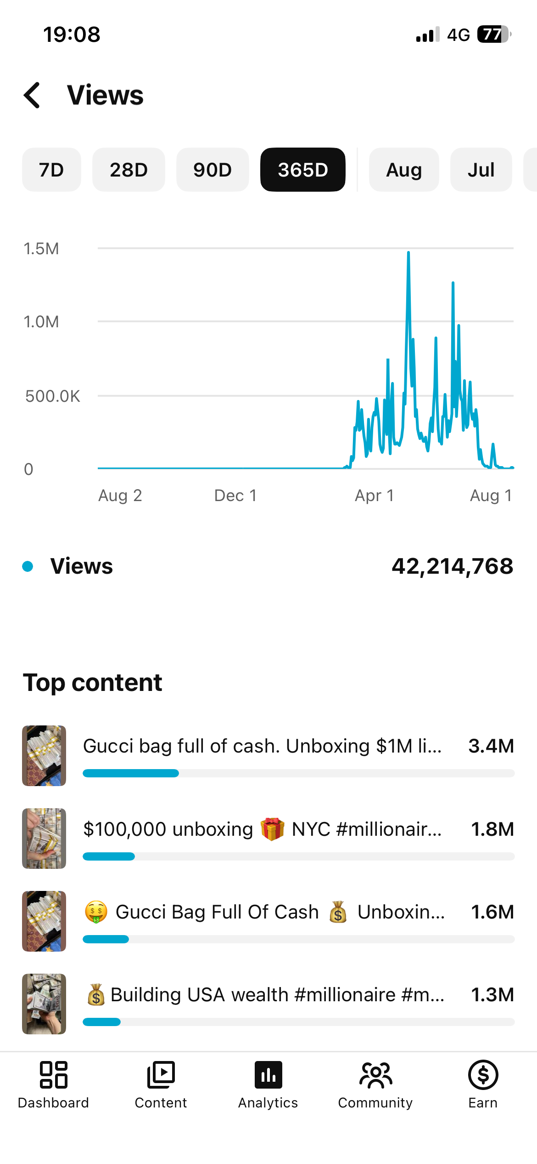The width and height of the screenshot is (537, 1164).
Task: Tap the Building USA wealth video thumbnail
Action: 44,1004
